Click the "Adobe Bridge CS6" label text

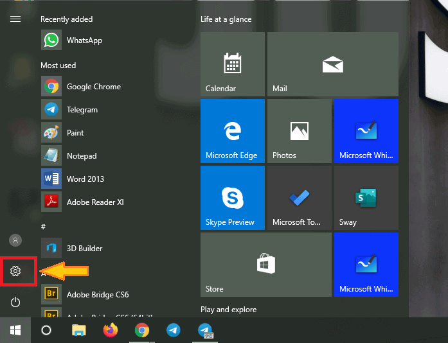(x=98, y=294)
